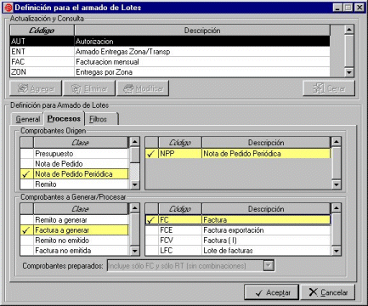This screenshot has width=368, height=306.
Task: Select the LFC Lote de facturas row
Action: click(x=238, y=251)
